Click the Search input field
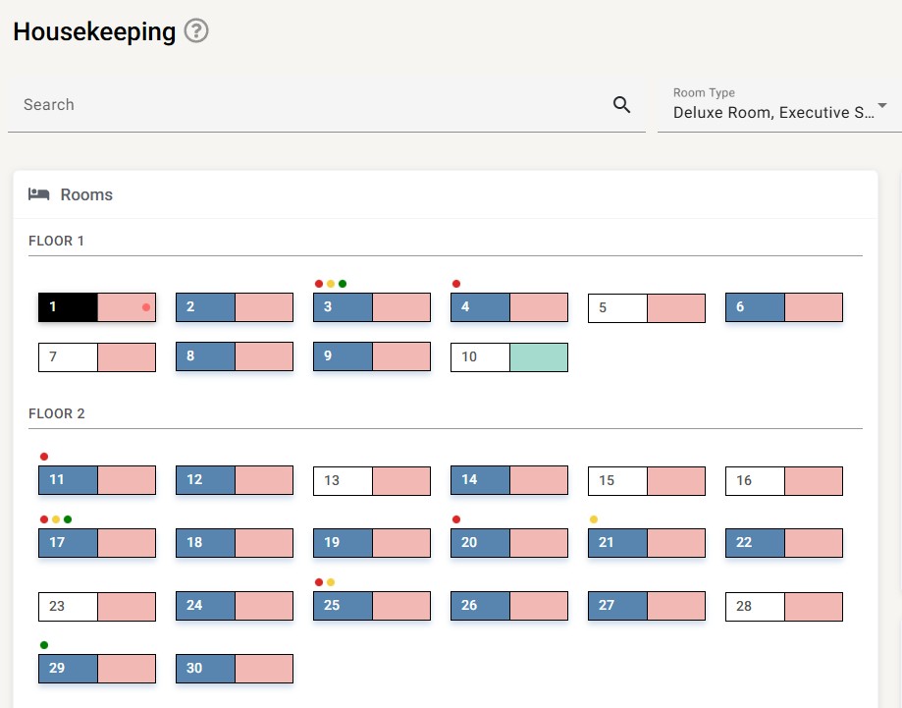Screen dimensions: 902x708 304,105
